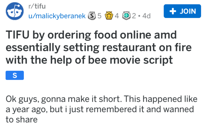Viewport: 209px width, 127px height.
Task: Click the platinum award count "2"
Action: coord(134,16)
